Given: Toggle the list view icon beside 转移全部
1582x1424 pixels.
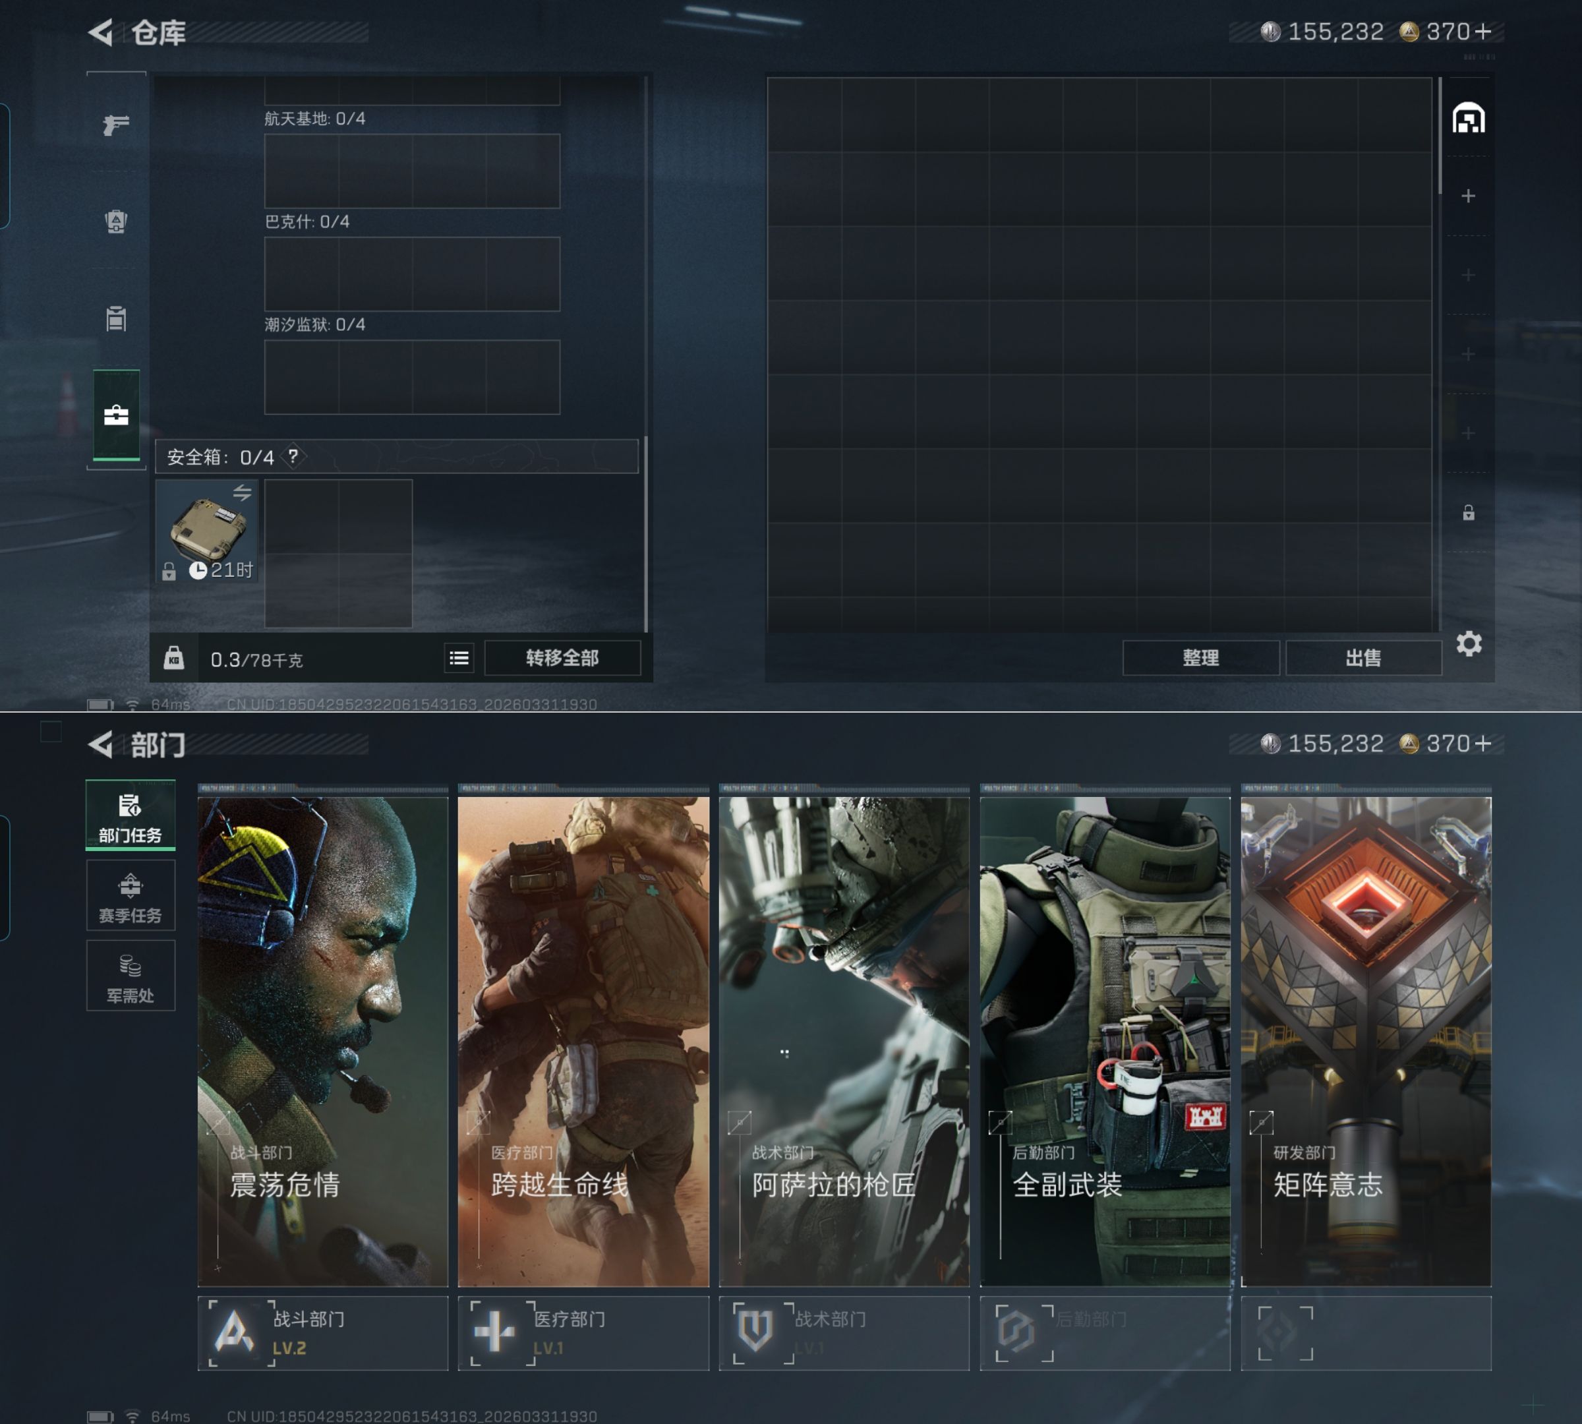Looking at the screenshot, I should point(459,658).
